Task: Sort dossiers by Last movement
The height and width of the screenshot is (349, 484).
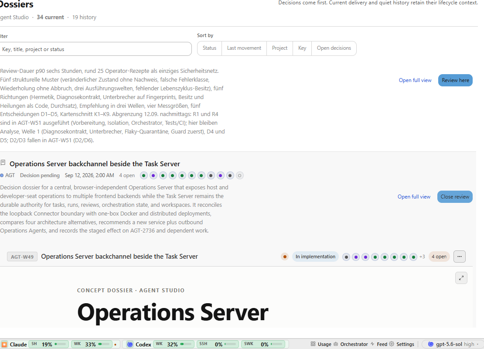Action: pos(244,48)
